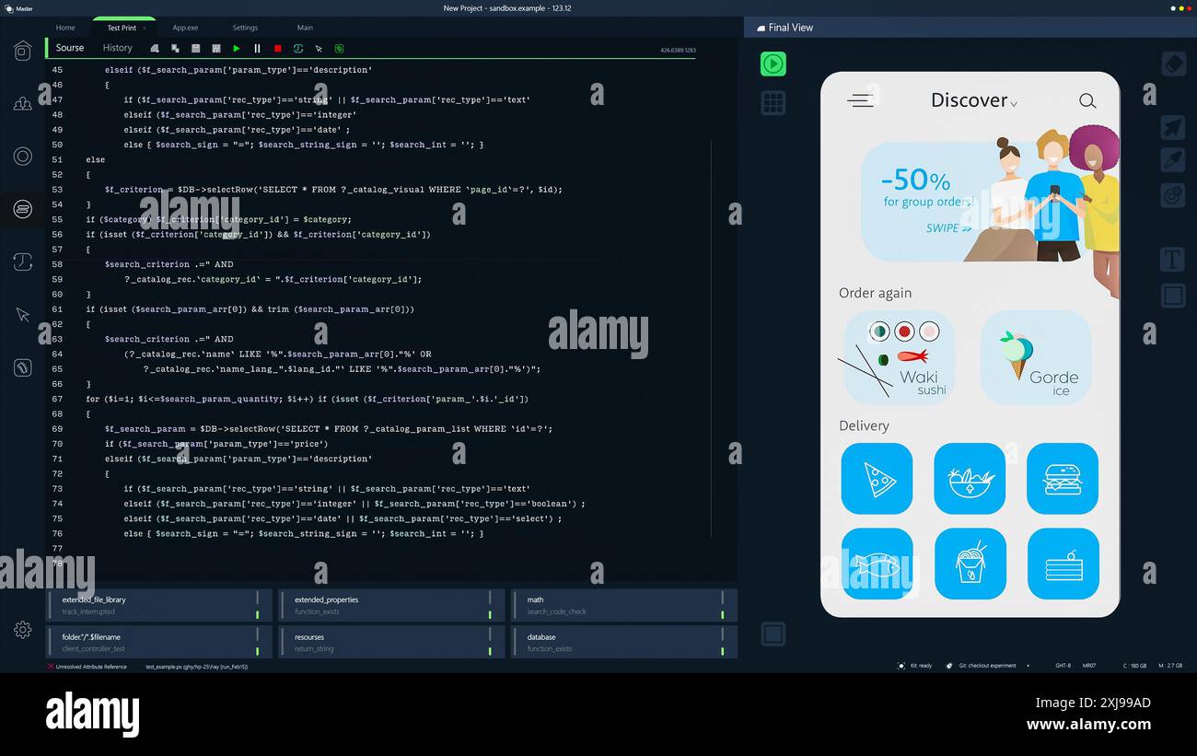Select the fish delivery category
The image size is (1197, 756).
click(877, 564)
